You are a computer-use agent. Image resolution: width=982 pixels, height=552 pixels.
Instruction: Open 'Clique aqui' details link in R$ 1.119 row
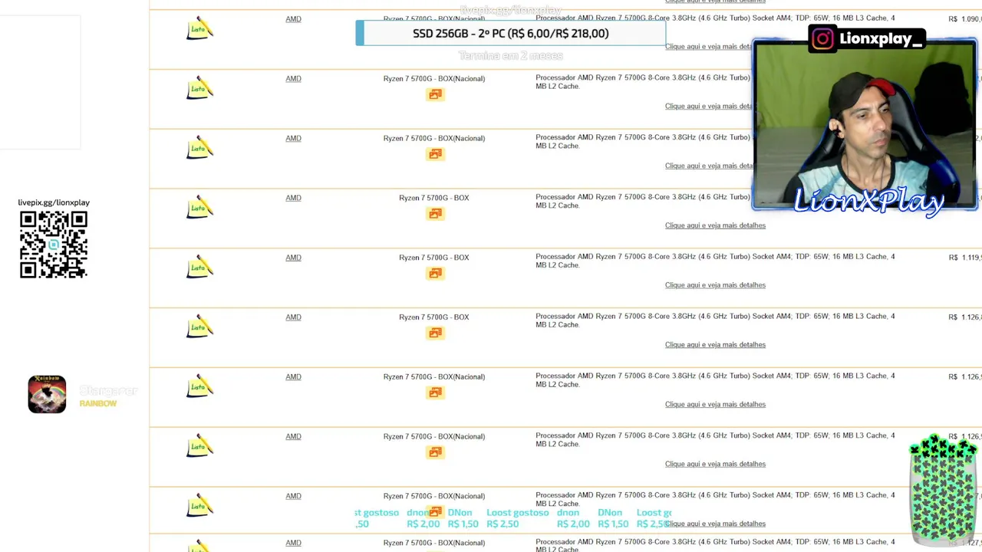tap(715, 285)
